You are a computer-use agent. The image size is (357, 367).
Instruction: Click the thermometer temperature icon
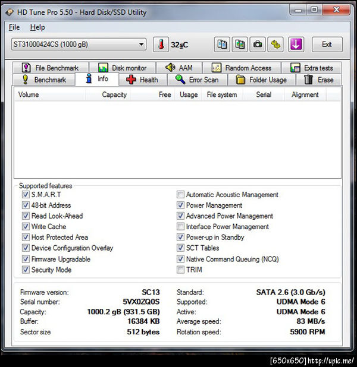(x=161, y=44)
